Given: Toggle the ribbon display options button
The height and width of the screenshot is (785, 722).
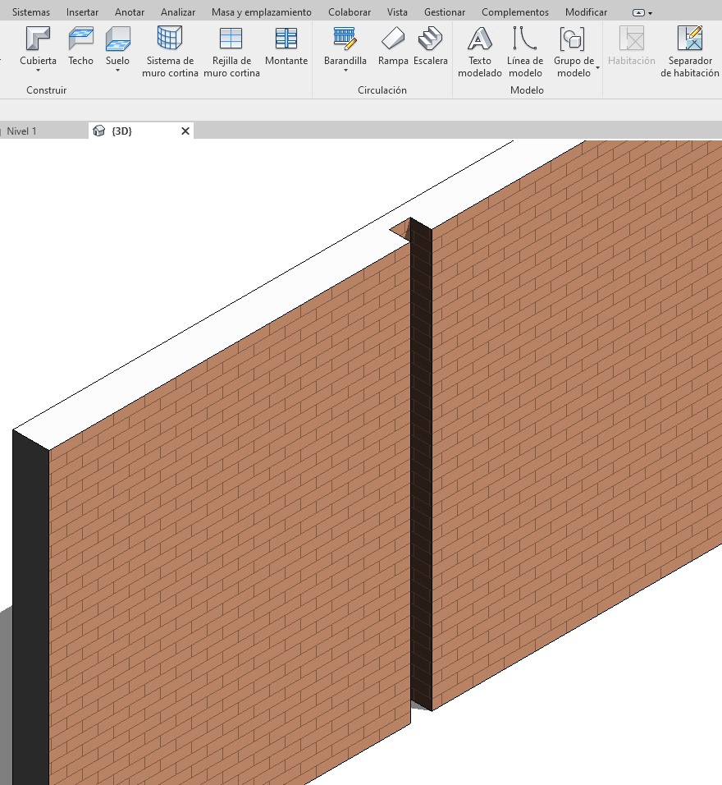Looking at the screenshot, I should click(x=642, y=13).
